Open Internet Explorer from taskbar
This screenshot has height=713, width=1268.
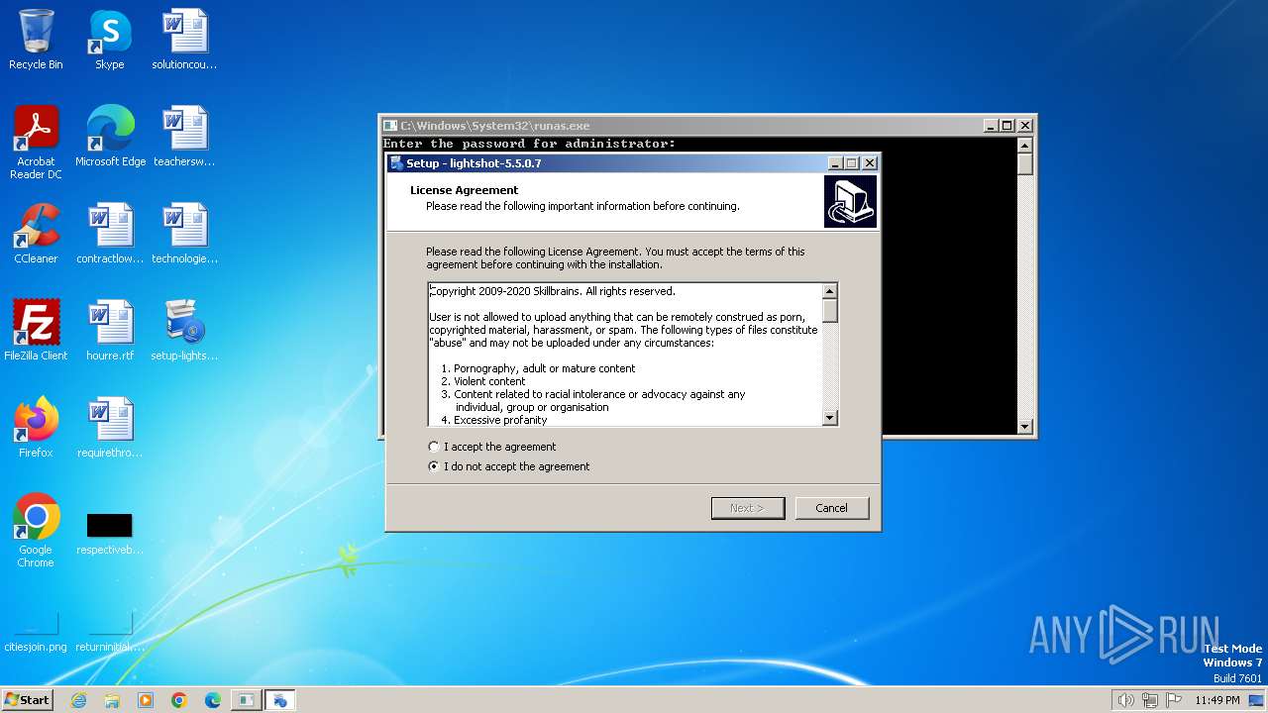tap(78, 700)
